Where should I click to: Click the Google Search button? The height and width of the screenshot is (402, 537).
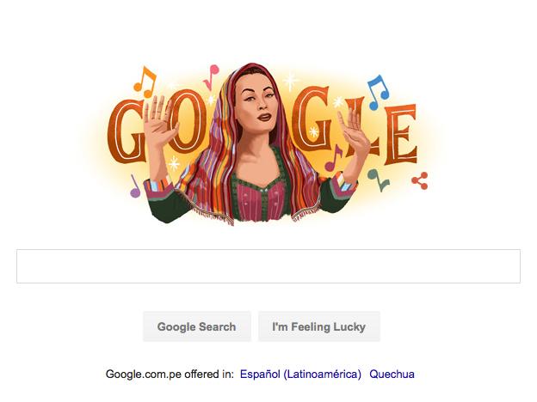click(x=197, y=326)
